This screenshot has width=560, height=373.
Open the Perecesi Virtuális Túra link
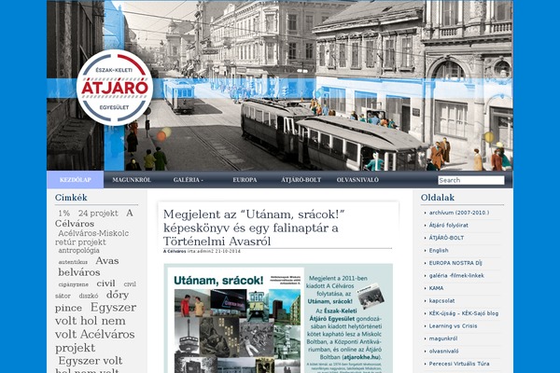coord(459,364)
